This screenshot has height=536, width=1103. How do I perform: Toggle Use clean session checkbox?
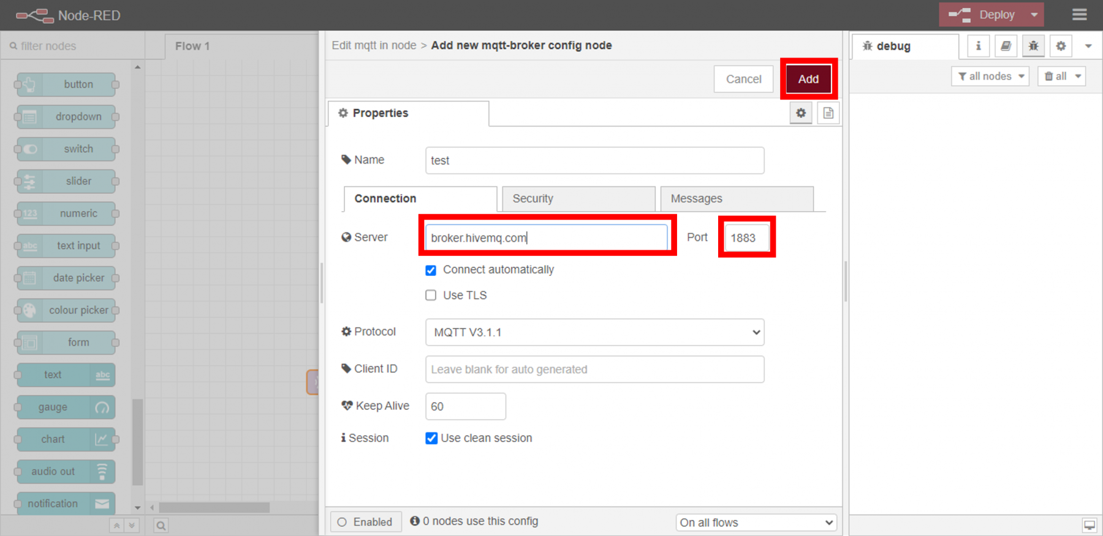431,438
